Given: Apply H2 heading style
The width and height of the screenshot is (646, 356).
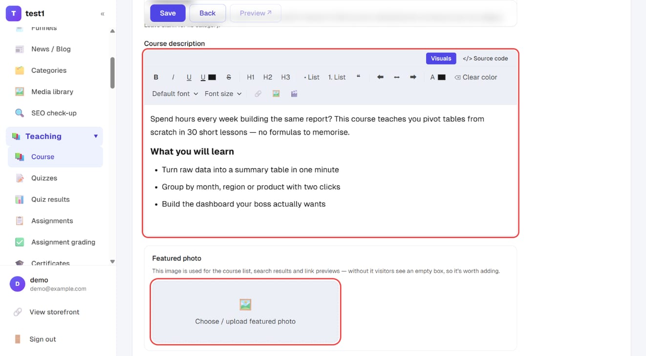Looking at the screenshot, I should 268,77.
